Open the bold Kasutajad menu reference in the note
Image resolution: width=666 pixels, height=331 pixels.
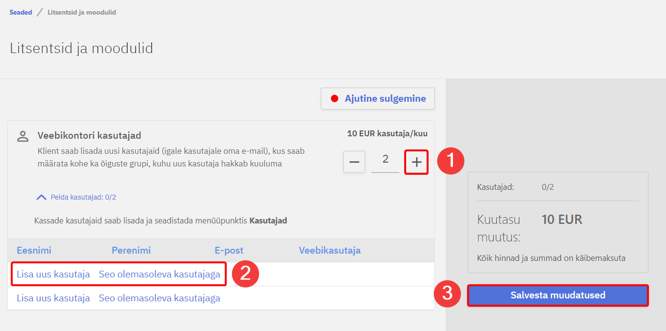click(x=268, y=221)
